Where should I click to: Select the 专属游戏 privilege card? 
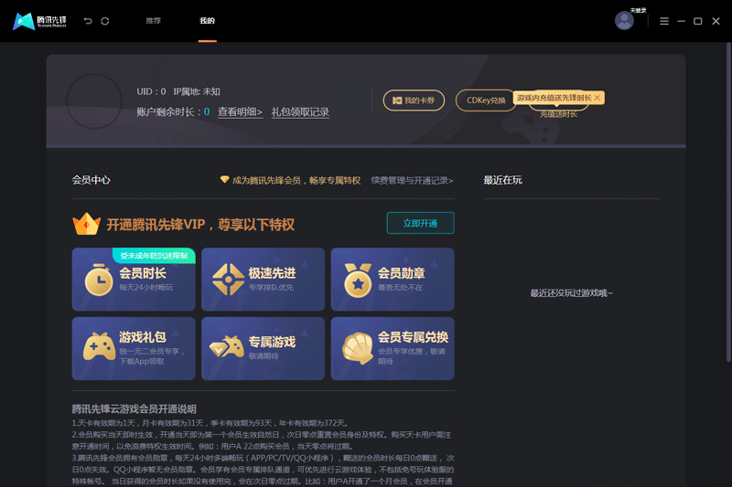pyautogui.click(x=263, y=349)
